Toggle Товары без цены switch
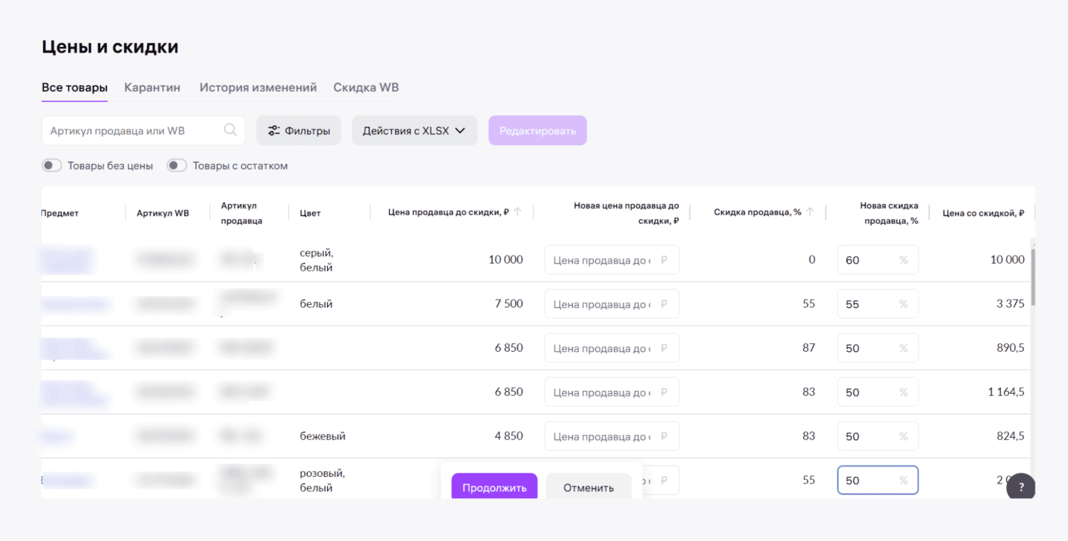This screenshot has height=541, width=1068. click(52, 165)
